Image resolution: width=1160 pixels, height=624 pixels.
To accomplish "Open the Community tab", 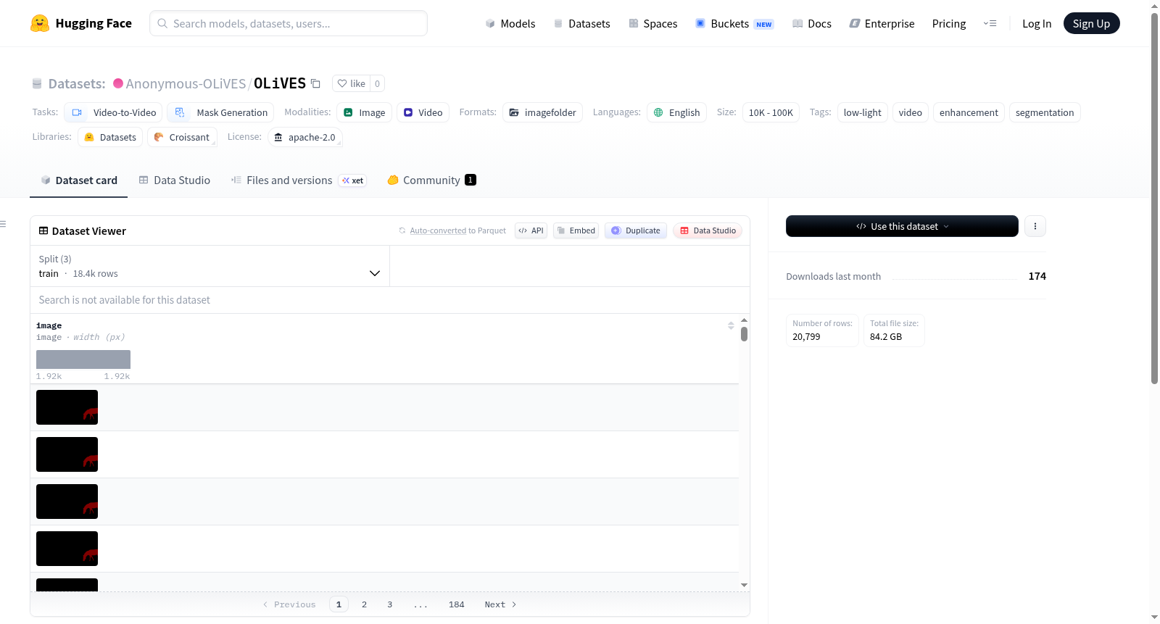I will (431, 180).
